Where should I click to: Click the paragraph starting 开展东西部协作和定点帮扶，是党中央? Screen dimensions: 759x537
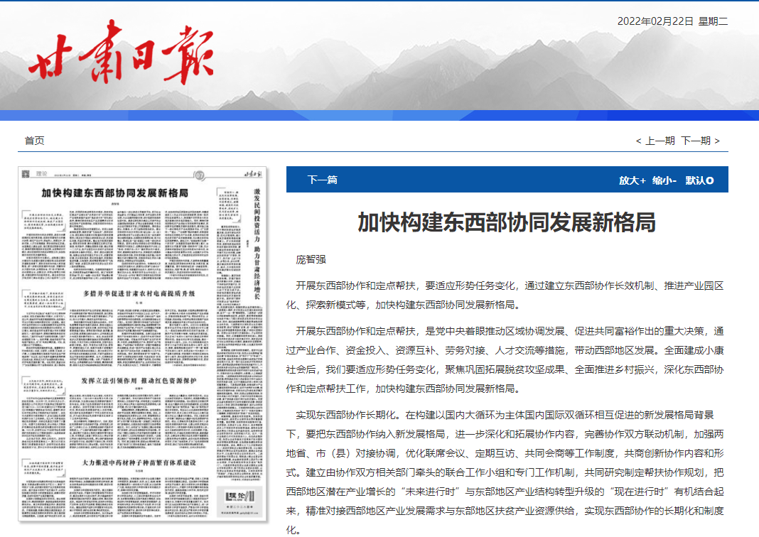pyautogui.click(x=505, y=360)
